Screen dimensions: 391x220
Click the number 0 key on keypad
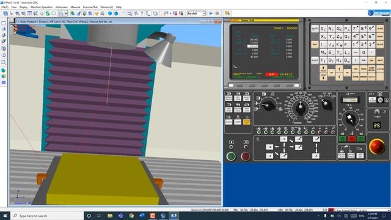pyautogui.click(x=364, y=53)
